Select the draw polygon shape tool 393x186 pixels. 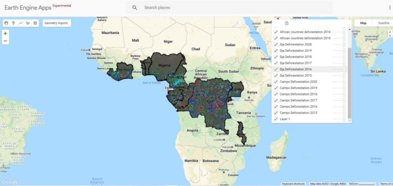click(28, 23)
